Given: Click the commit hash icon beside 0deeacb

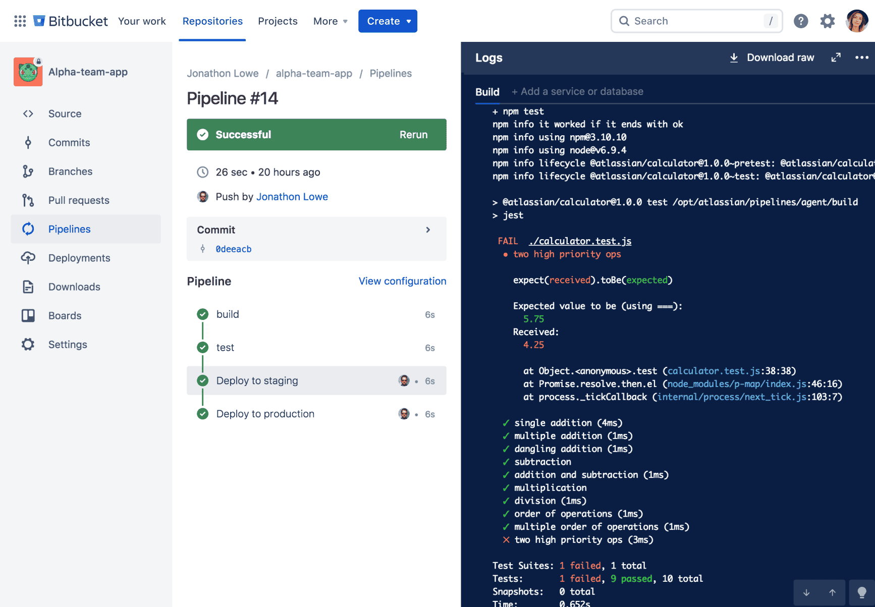Looking at the screenshot, I should [203, 249].
